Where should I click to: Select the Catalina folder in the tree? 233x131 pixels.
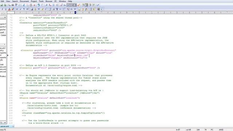click(x=3, y=35)
